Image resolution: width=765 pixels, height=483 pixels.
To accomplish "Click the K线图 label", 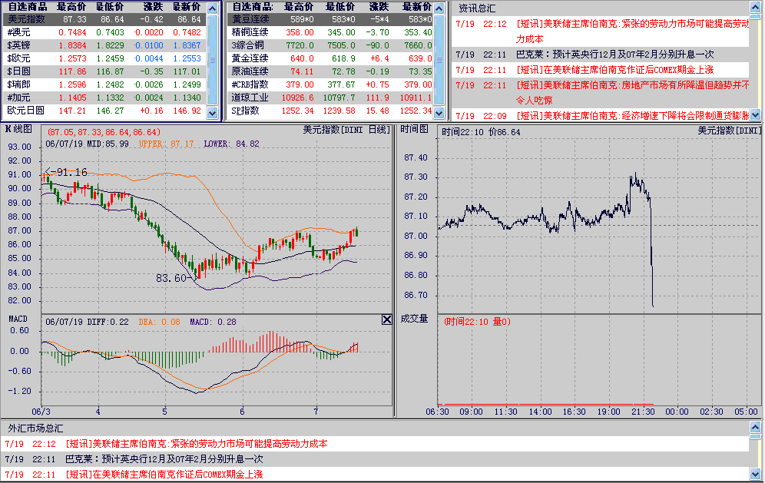I will pyautogui.click(x=18, y=129).
